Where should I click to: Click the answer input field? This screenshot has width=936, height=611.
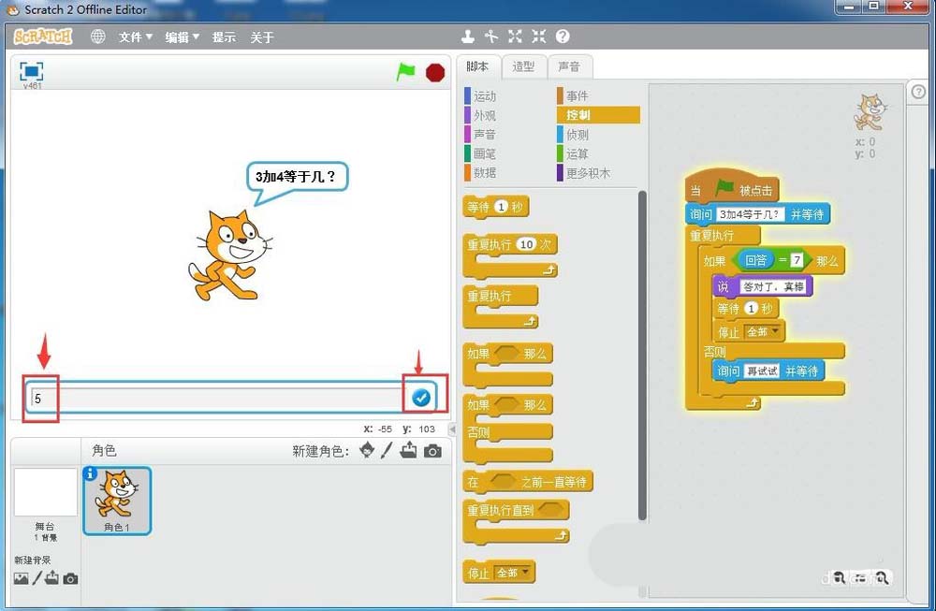click(x=218, y=398)
